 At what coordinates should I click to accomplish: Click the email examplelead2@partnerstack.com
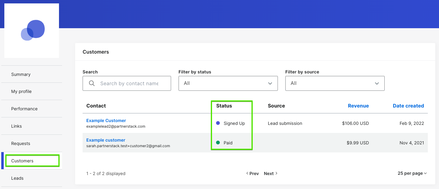pyautogui.click(x=116, y=126)
